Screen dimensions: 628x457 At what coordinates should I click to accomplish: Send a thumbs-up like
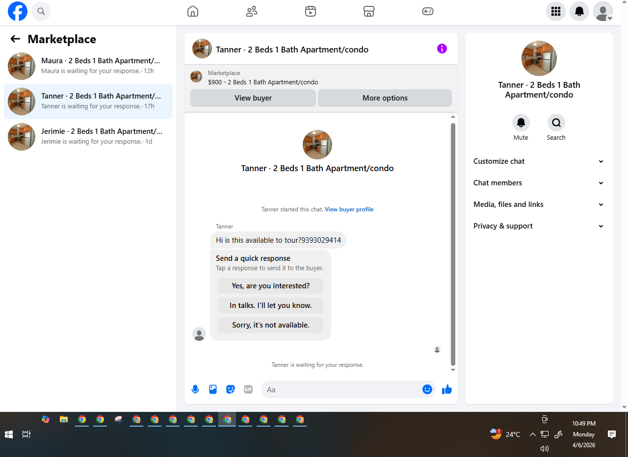(447, 389)
